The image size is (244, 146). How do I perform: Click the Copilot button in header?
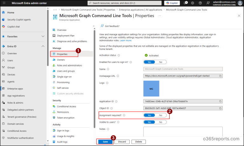tap(172, 3)
